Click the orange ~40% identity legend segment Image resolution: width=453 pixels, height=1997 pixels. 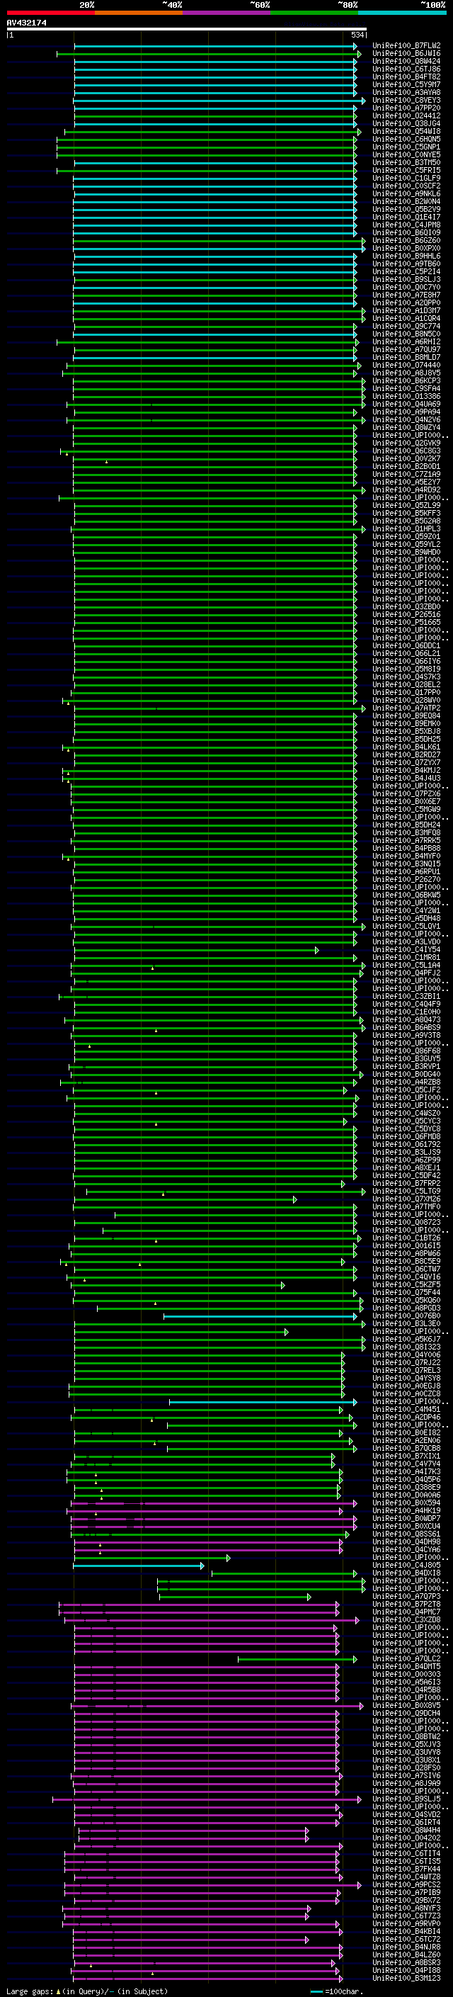pyautogui.click(x=139, y=13)
